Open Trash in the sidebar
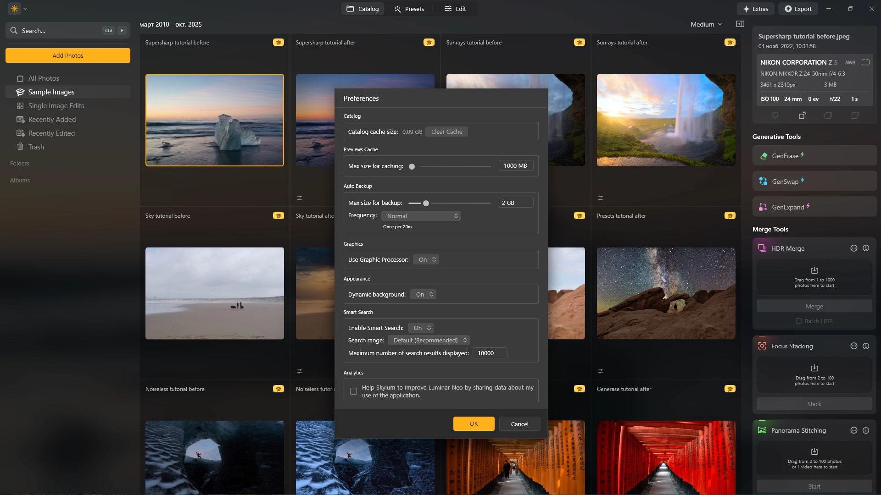 pos(36,147)
